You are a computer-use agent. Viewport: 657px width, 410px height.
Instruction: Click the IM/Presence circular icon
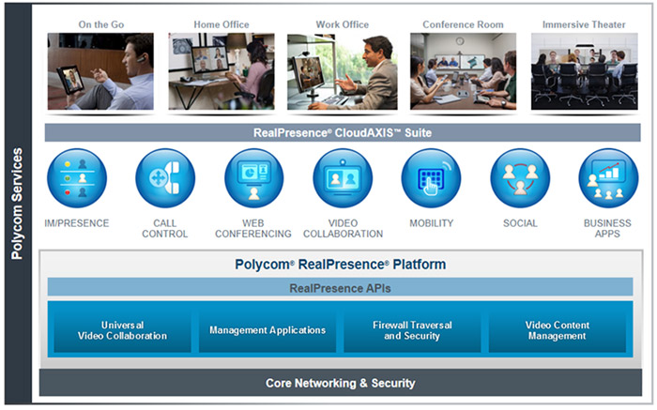[x=76, y=178]
